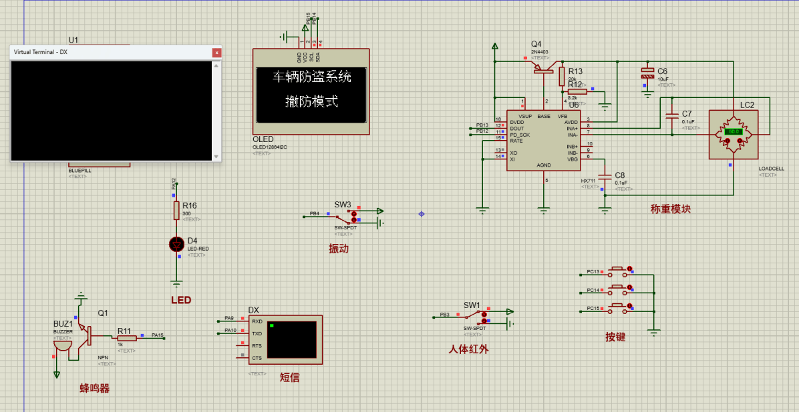
Task: Select the OLED display module
Action: pos(311,91)
